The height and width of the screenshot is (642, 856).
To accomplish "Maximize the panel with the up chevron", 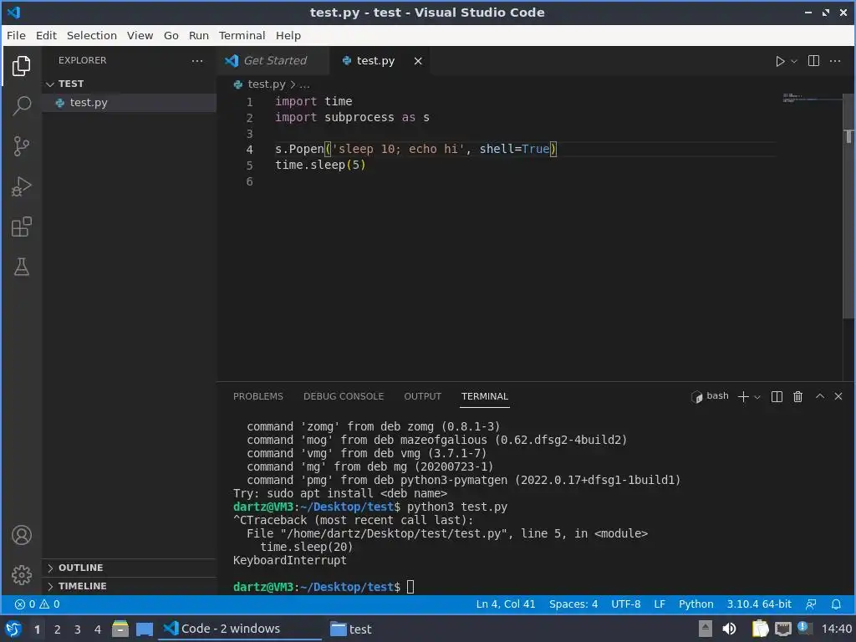I will (819, 396).
